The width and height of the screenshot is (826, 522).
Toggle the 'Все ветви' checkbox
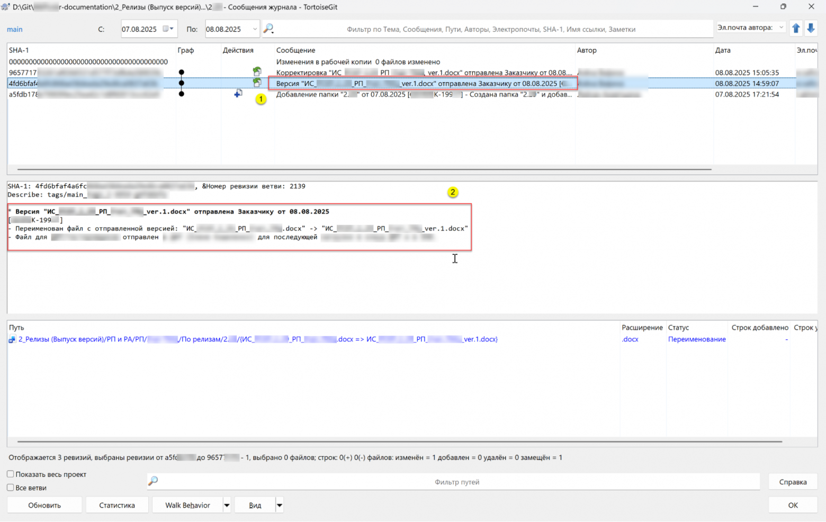pyautogui.click(x=11, y=487)
